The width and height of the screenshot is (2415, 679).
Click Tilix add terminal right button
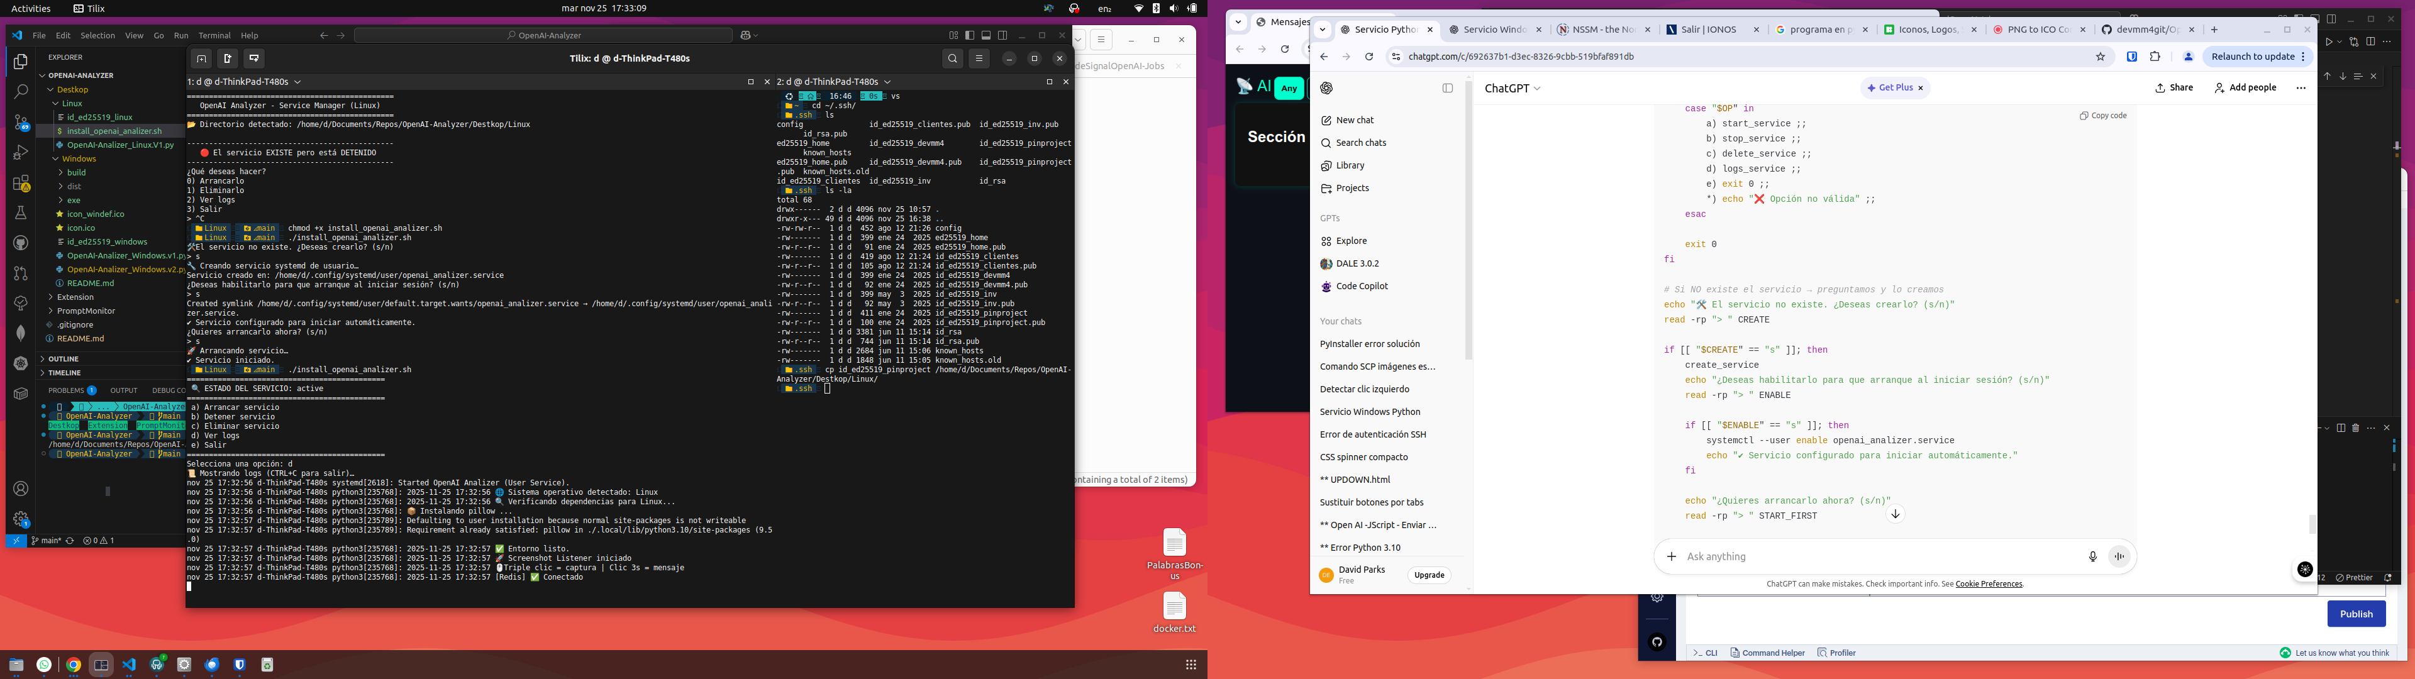tap(228, 58)
